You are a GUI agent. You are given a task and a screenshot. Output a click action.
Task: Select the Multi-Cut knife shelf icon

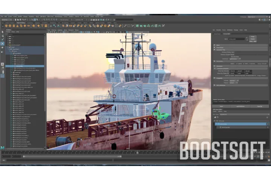tap(125, 26)
